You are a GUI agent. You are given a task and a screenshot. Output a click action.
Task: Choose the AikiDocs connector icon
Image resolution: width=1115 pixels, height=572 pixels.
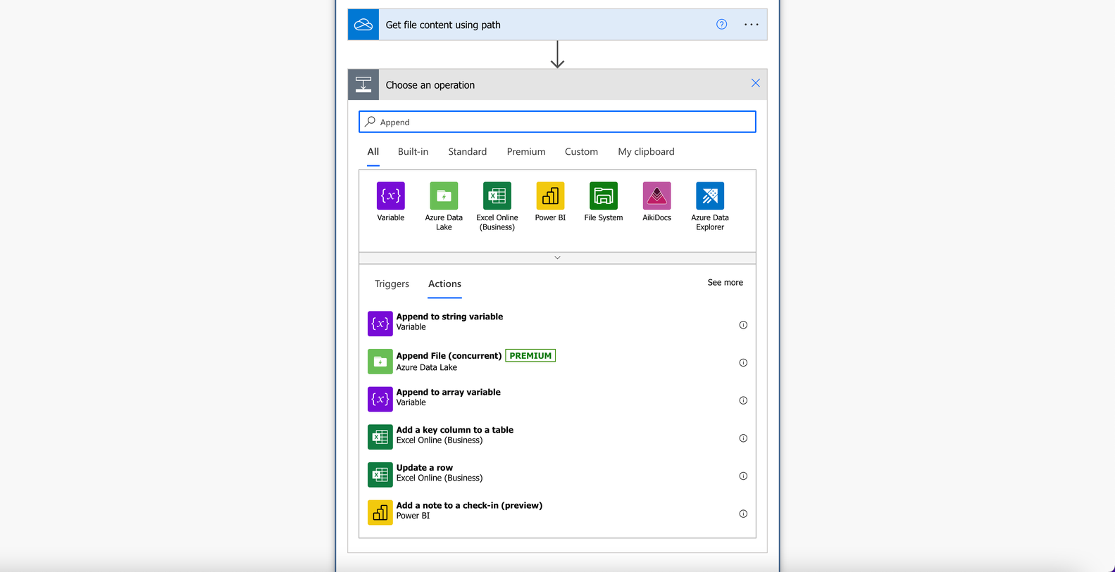tap(656, 196)
